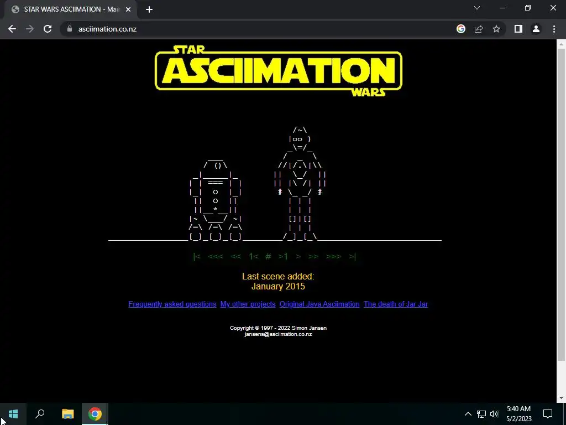Viewport: 566px width, 425px height.
Task: Open the Chrome three-dot menu
Action: [554, 29]
